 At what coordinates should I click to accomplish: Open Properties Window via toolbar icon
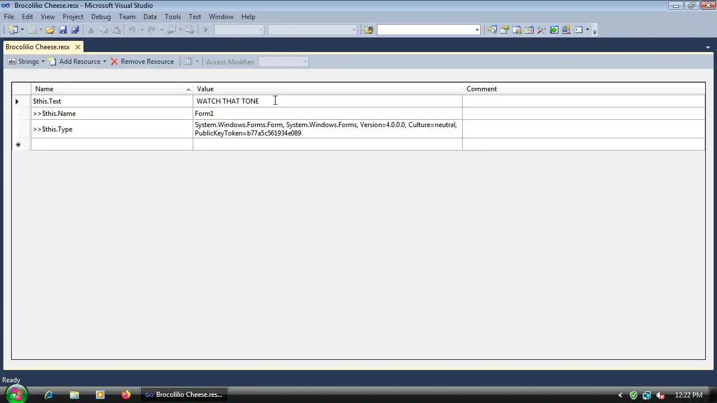point(505,30)
